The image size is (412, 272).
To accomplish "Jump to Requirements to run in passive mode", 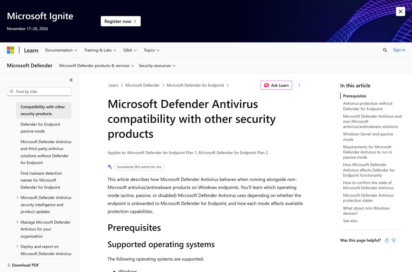I will [367, 152].
